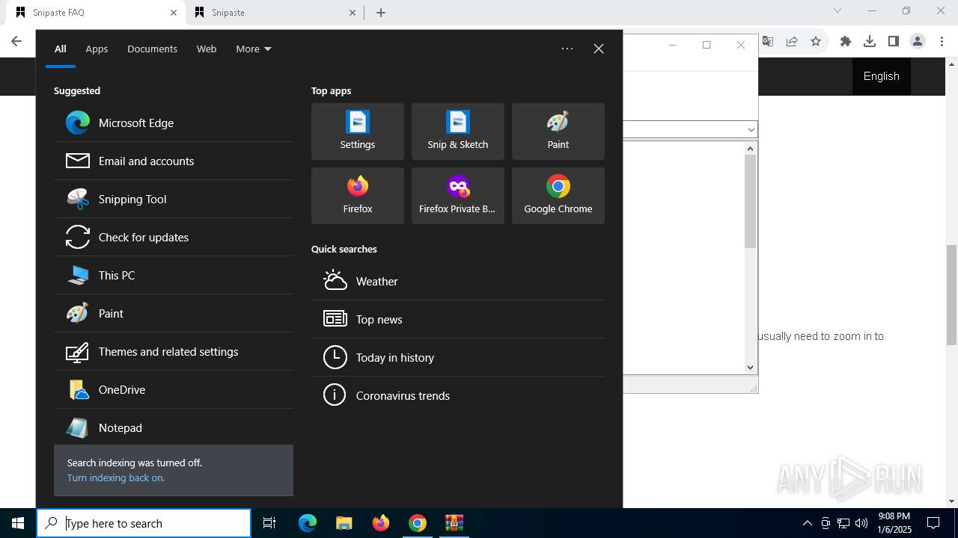Image resolution: width=958 pixels, height=538 pixels.
Task: Launch Snipping Tool from Suggested
Action: [x=174, y=199]
